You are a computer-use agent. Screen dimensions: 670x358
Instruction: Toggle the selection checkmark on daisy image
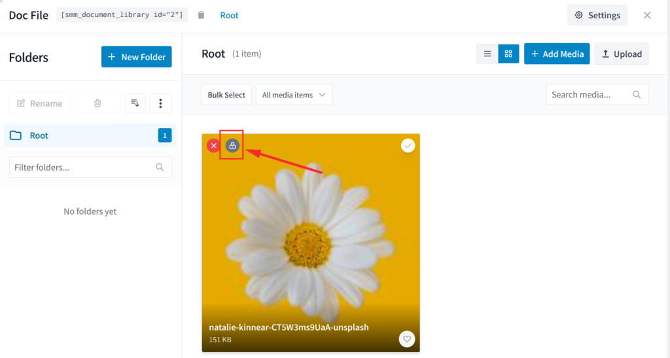(408, 146)
